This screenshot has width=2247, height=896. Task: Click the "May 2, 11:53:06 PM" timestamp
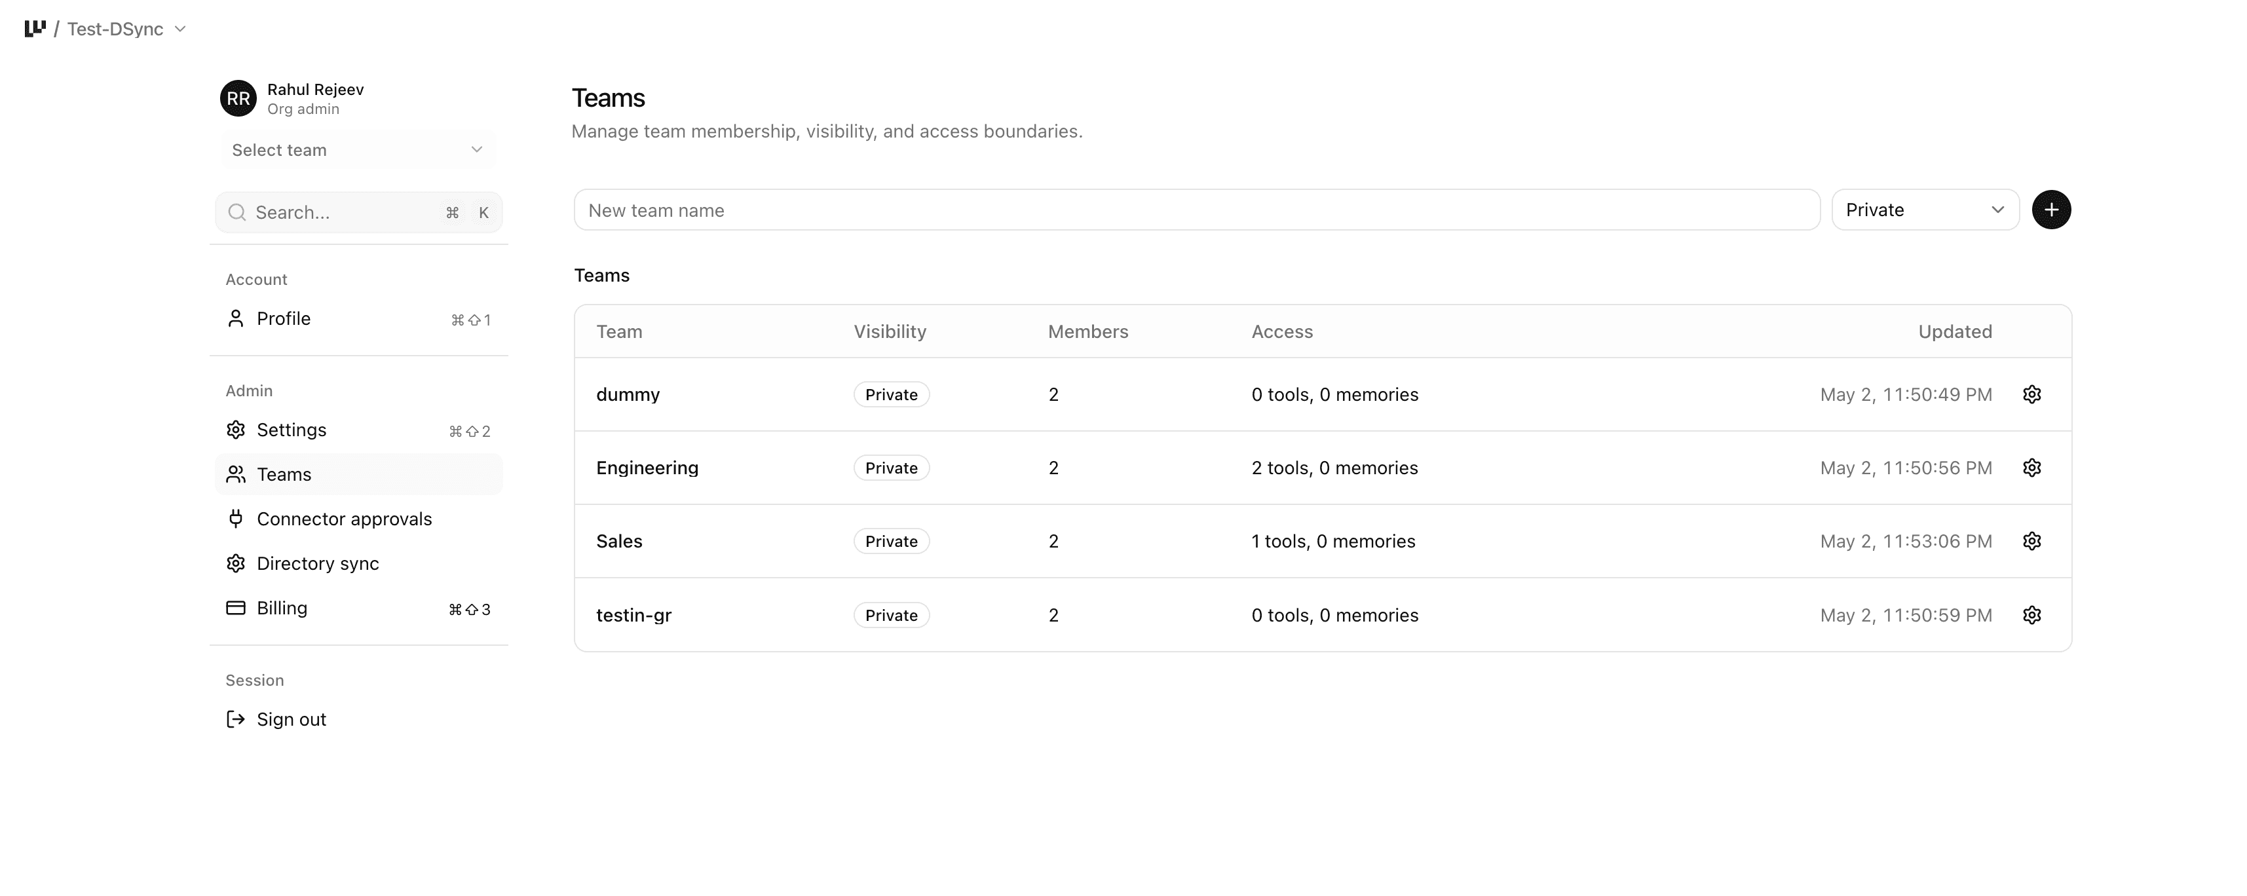click(x=1906, y=541)
